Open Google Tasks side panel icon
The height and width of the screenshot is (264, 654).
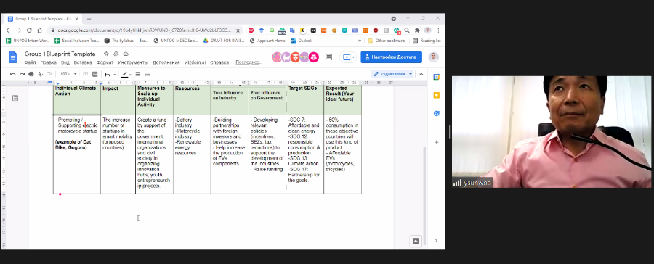[x=436, y=113]
